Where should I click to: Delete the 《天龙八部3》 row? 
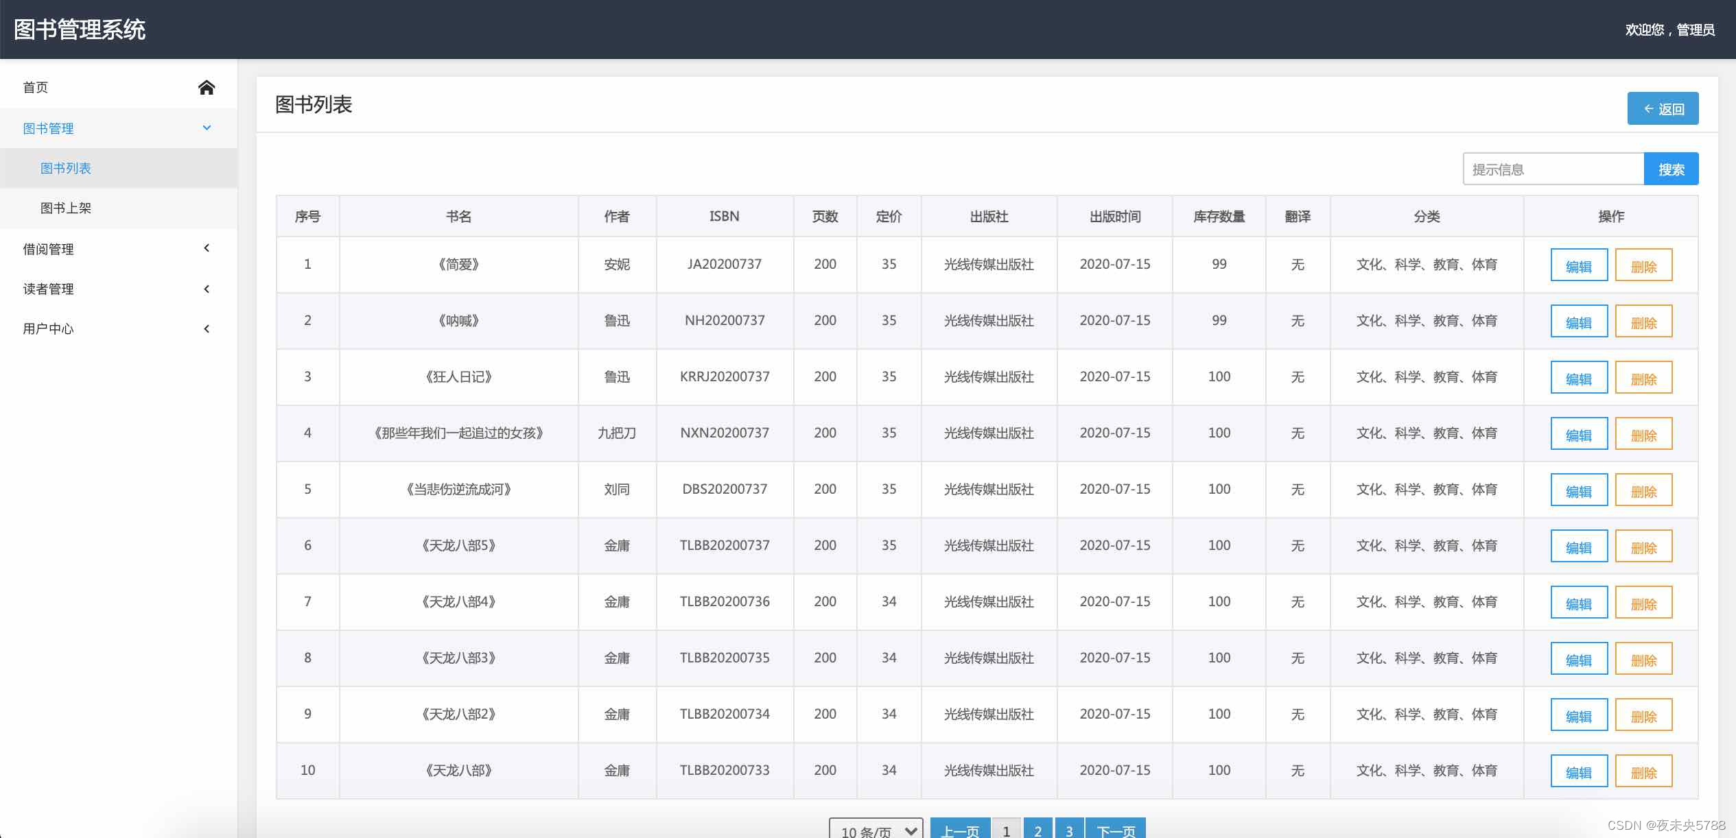[x=1643, y=659]
